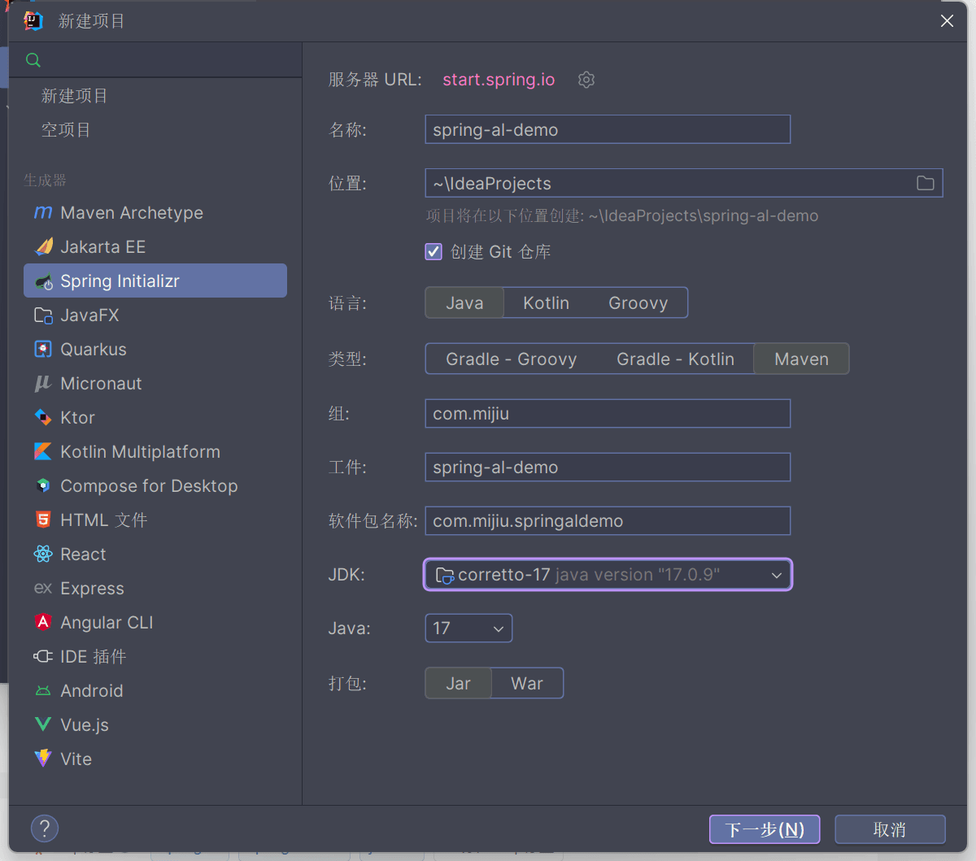
Task: Close the 新建项目 dialog
Action: pos(947,21)
